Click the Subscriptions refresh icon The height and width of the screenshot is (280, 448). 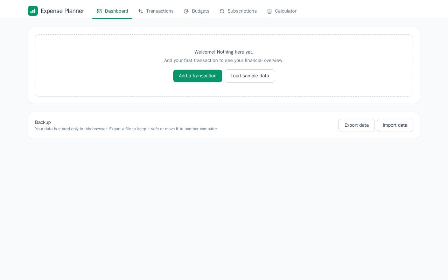point(222,11)
